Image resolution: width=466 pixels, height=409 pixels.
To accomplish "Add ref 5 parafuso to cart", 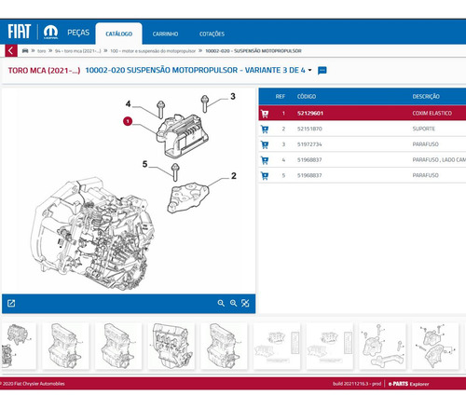I will (265, 176).
